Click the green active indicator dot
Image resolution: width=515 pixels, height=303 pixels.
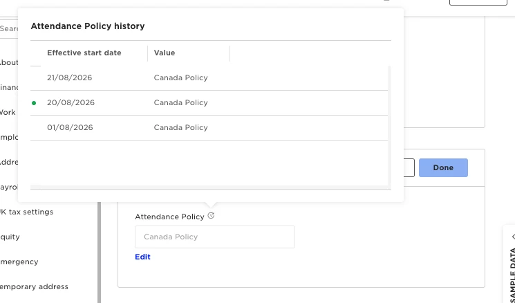[33, 103]
